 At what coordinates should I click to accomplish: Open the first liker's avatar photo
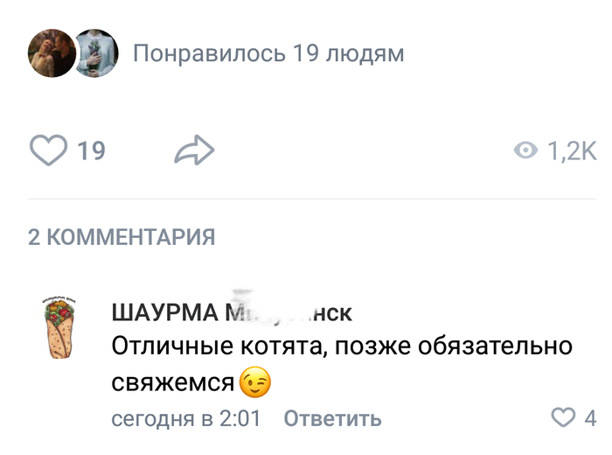click(x=52, y=54)
